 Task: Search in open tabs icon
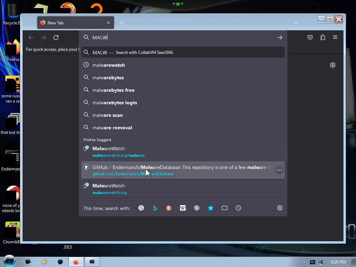(x=225, y=208)
